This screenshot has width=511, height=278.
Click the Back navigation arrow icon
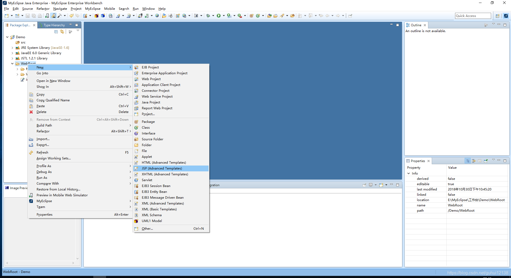[327, 16]
